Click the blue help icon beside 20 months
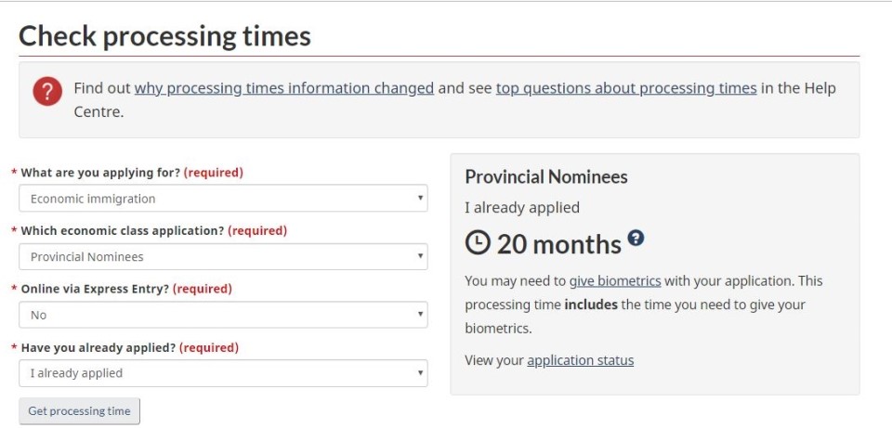The image size is (892, 428). pyautogui.click(x=636, y=238)
